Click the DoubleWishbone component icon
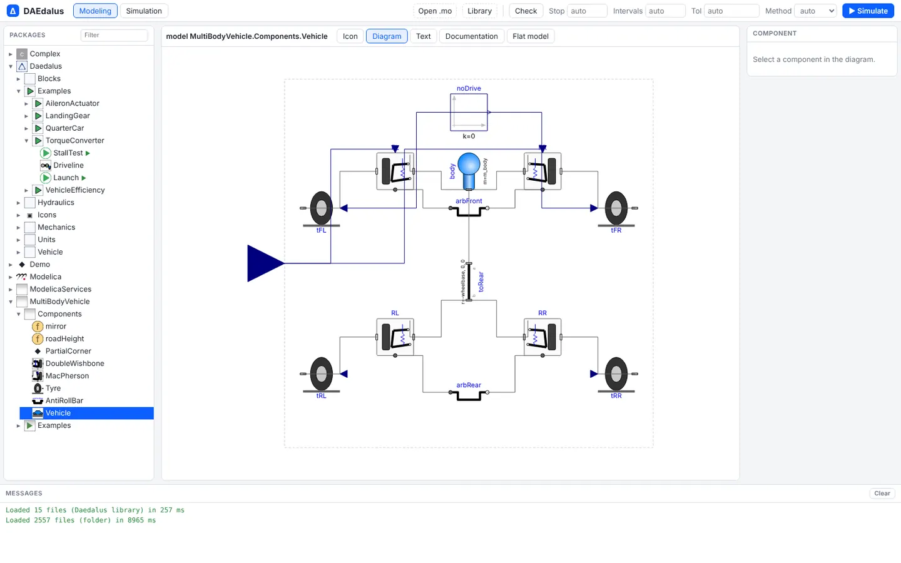 38,363
